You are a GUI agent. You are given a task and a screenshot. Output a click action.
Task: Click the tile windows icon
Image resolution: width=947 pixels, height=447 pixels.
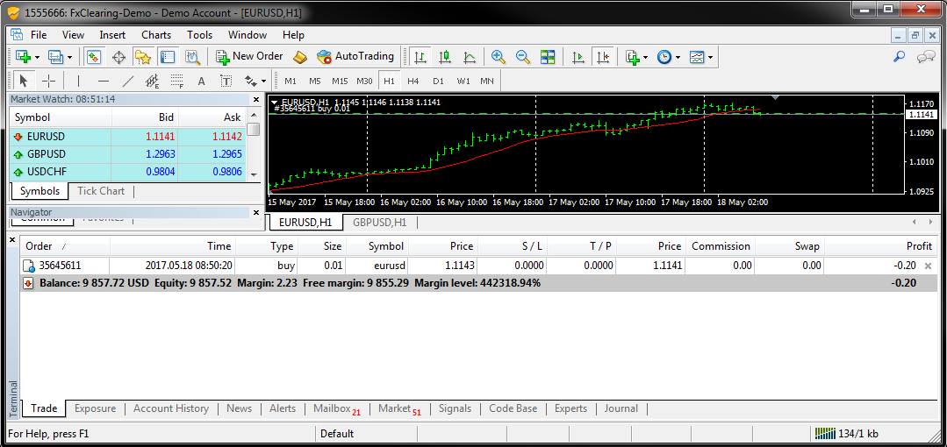pyautogui.click(x=548, y=57)
